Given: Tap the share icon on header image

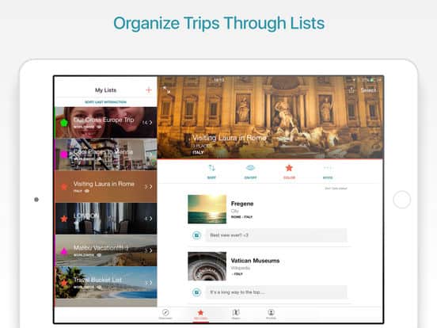Looking at the screenshot, I should tap(351, 90).
